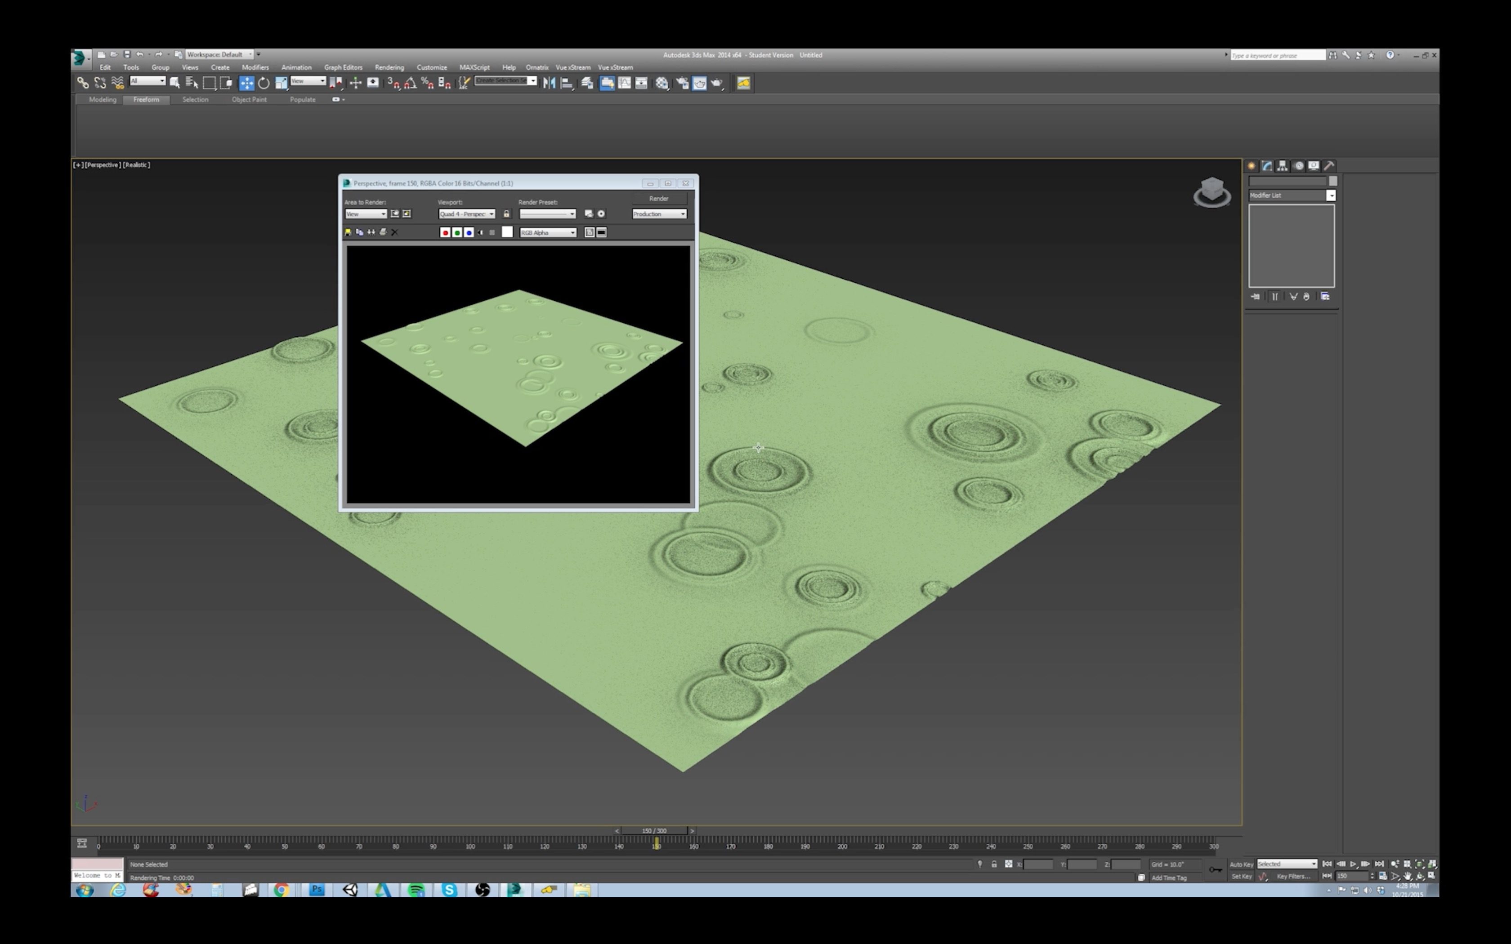
Task: Open the Render Preset dropdown
Action: coord(548,214)
